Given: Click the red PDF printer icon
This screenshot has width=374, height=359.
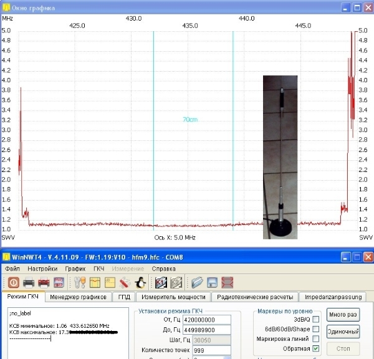Looking at the screenshot, I should (x=44, y=283).
